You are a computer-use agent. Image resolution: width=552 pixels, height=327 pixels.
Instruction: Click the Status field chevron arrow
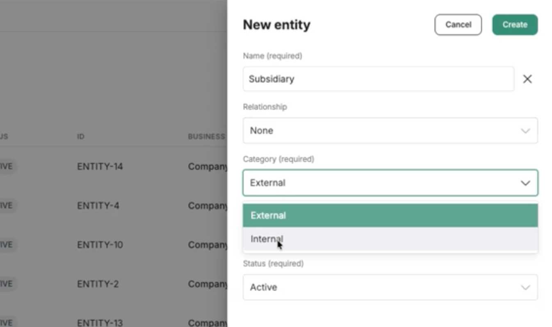[525, 288]
